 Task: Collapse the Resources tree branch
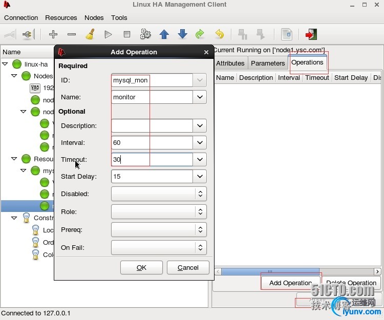14,159
